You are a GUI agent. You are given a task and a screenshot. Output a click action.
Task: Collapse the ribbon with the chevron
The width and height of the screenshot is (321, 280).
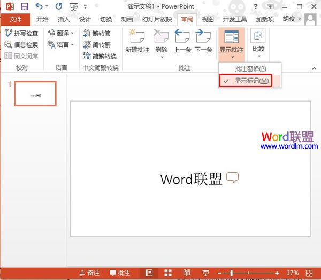[314, 68]
